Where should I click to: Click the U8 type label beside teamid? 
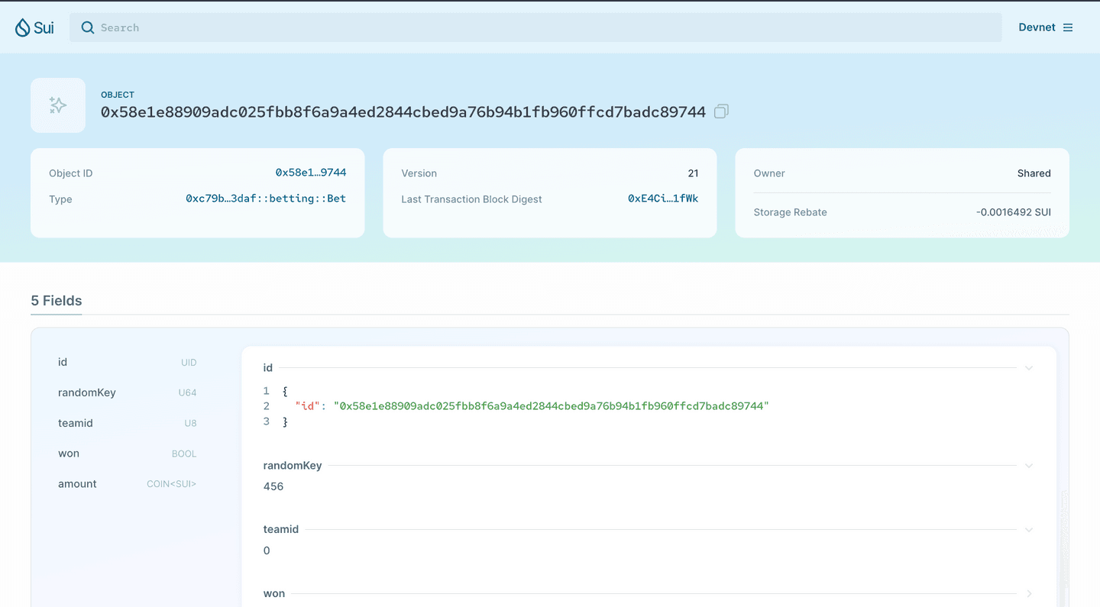190,423
